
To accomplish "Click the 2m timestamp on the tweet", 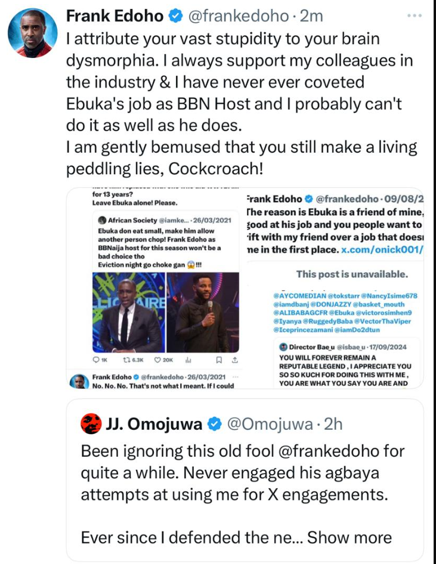I will [x=311, y=17].
